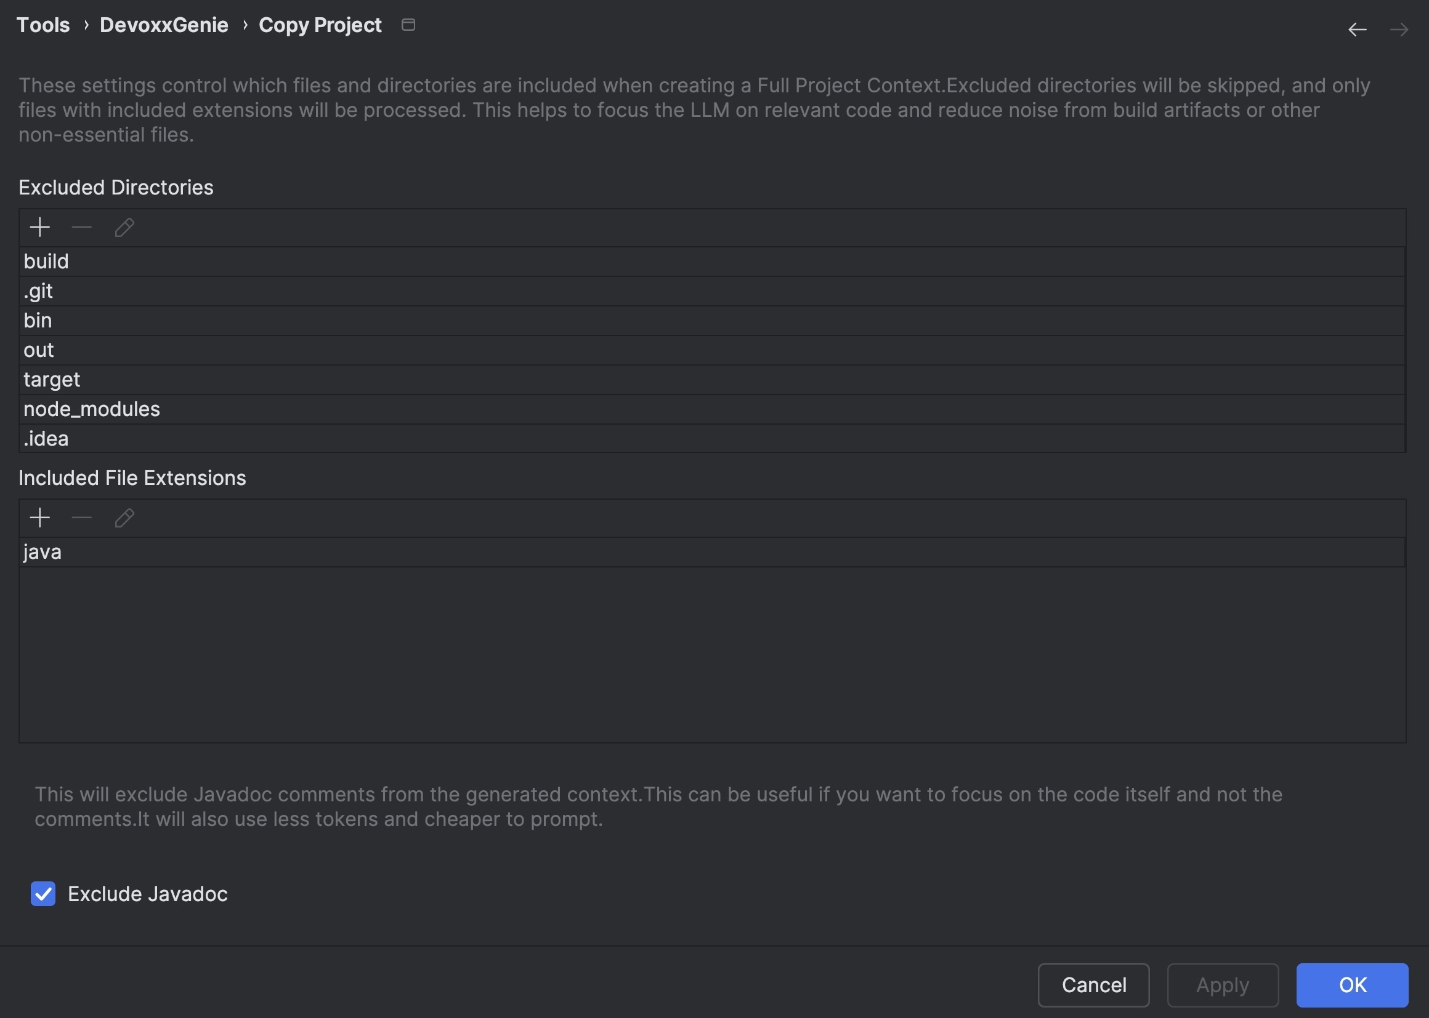
Task: Select the .idea directory row
Action: (x=46, y=439)
